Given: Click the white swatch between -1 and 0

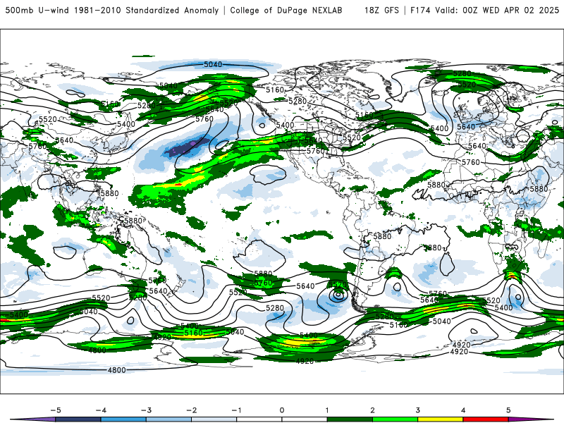Looking at the screenshot, I should [259, 419].
